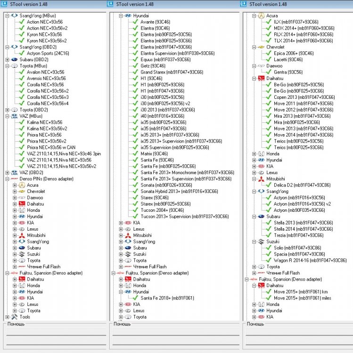Expand the SsangYong node in middle window

[121, 241]
